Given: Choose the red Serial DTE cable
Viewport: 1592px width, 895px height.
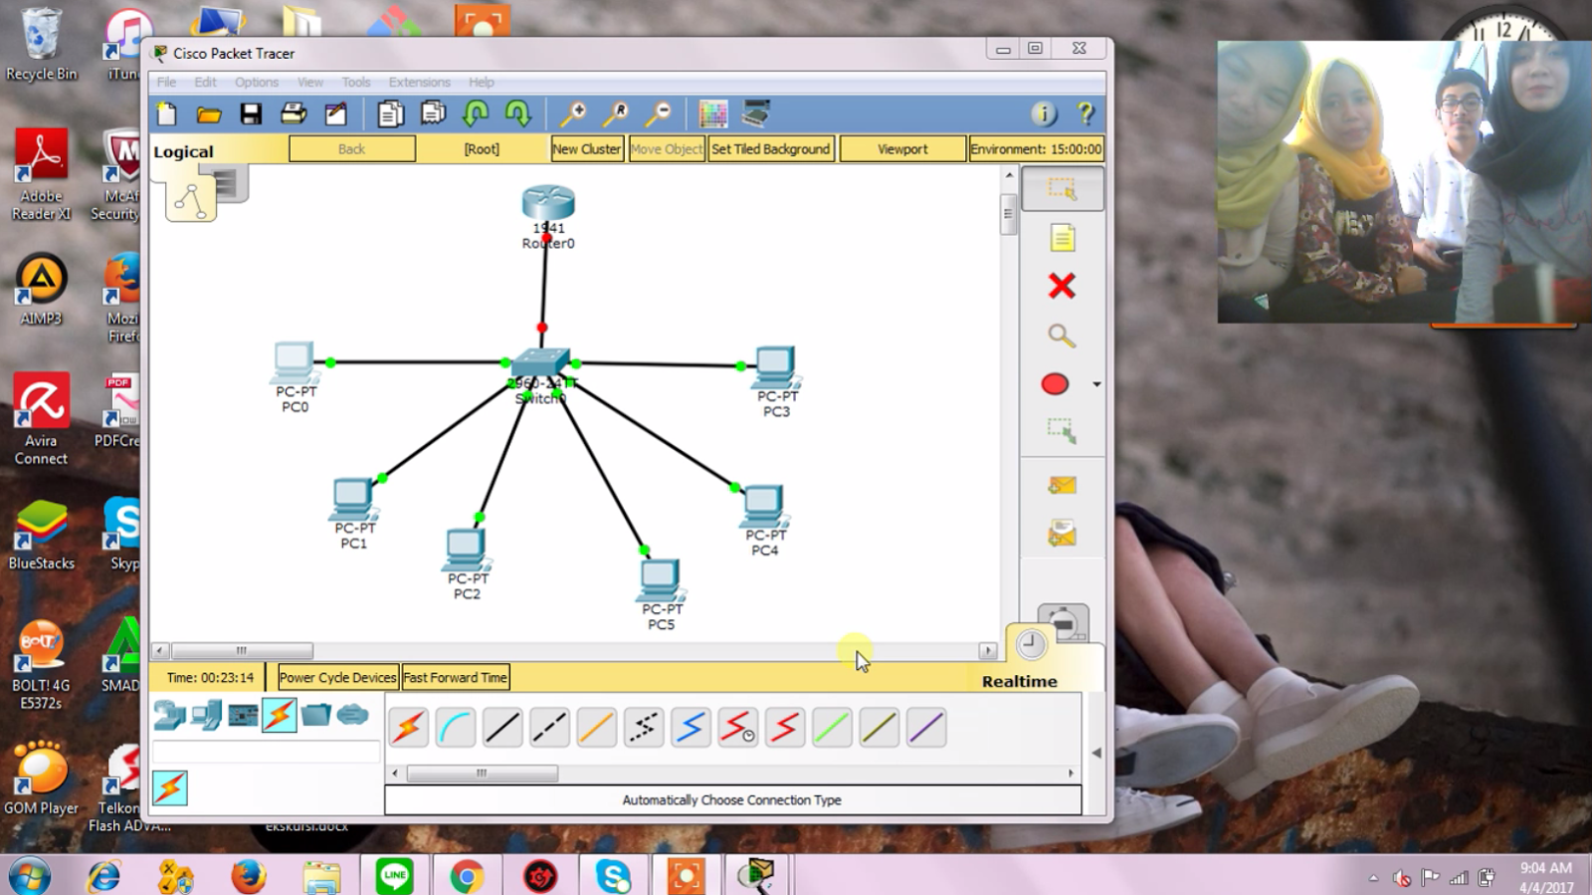Looking at the screenshot, I should pos(785,728).
